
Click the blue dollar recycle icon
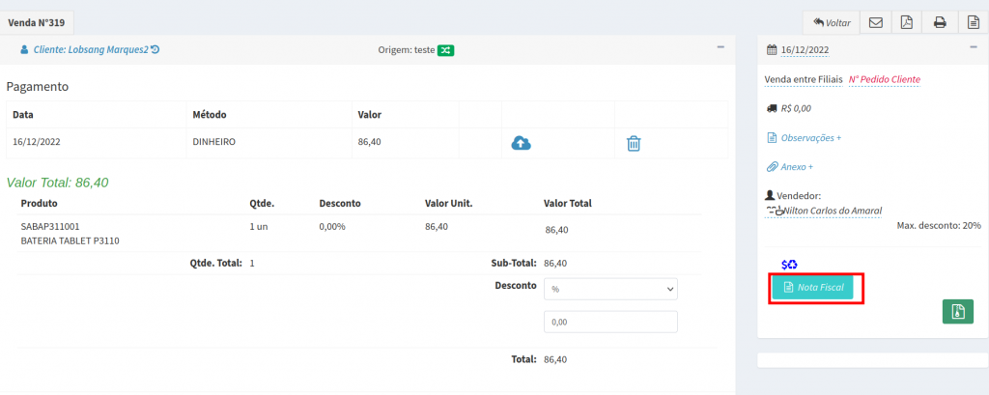click(x=789, y=265)
